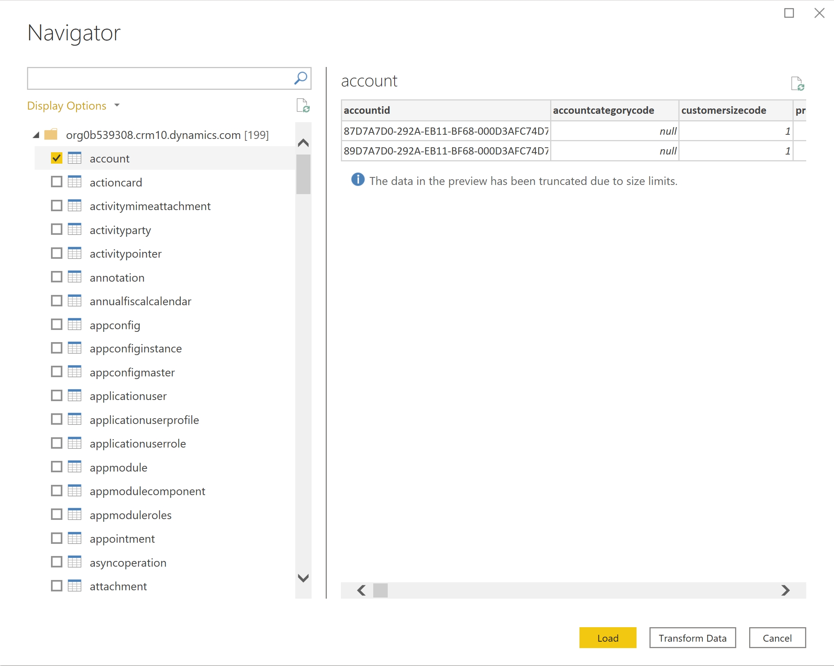Click the scroll up chevron arrow
834x666 pixels.
point(304,142)
